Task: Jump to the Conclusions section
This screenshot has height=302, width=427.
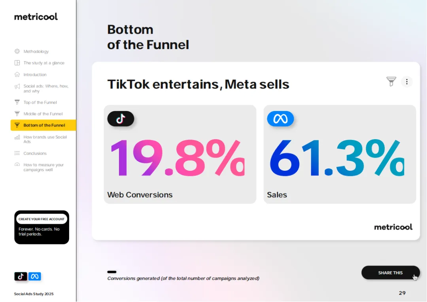Action: pyautogui.click(x=35, y=153)
